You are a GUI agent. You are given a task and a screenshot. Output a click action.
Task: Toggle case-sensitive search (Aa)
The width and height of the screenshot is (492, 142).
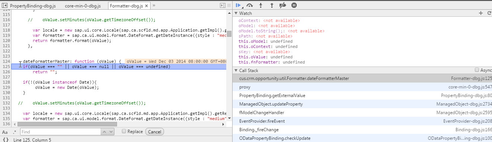point(5,132)
